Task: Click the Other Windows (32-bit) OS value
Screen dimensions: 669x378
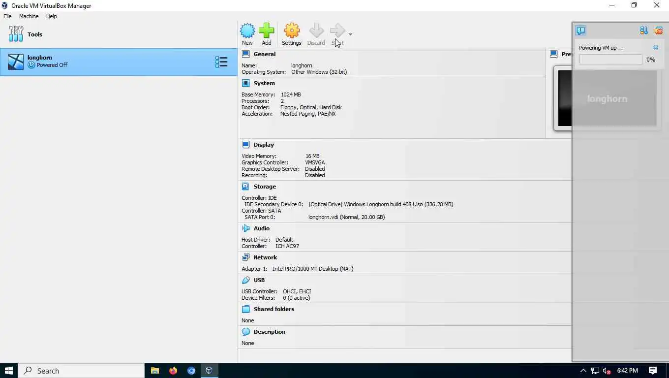Action: pyautogui.click(x=319, y=72)
